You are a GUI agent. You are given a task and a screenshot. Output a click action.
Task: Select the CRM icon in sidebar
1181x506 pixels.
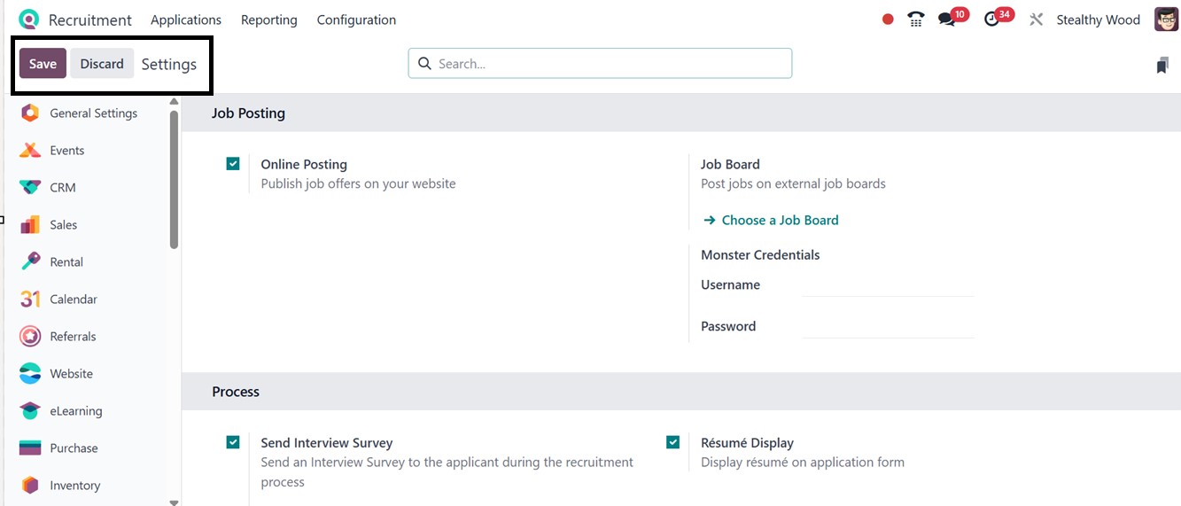tap(30, 188)
